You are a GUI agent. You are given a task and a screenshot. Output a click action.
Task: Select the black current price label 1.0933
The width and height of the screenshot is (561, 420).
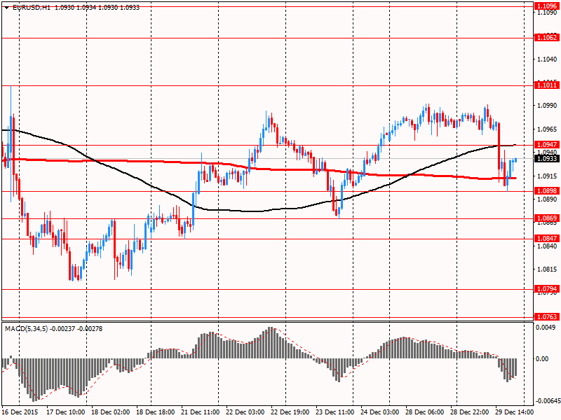[x=547, y=158]
